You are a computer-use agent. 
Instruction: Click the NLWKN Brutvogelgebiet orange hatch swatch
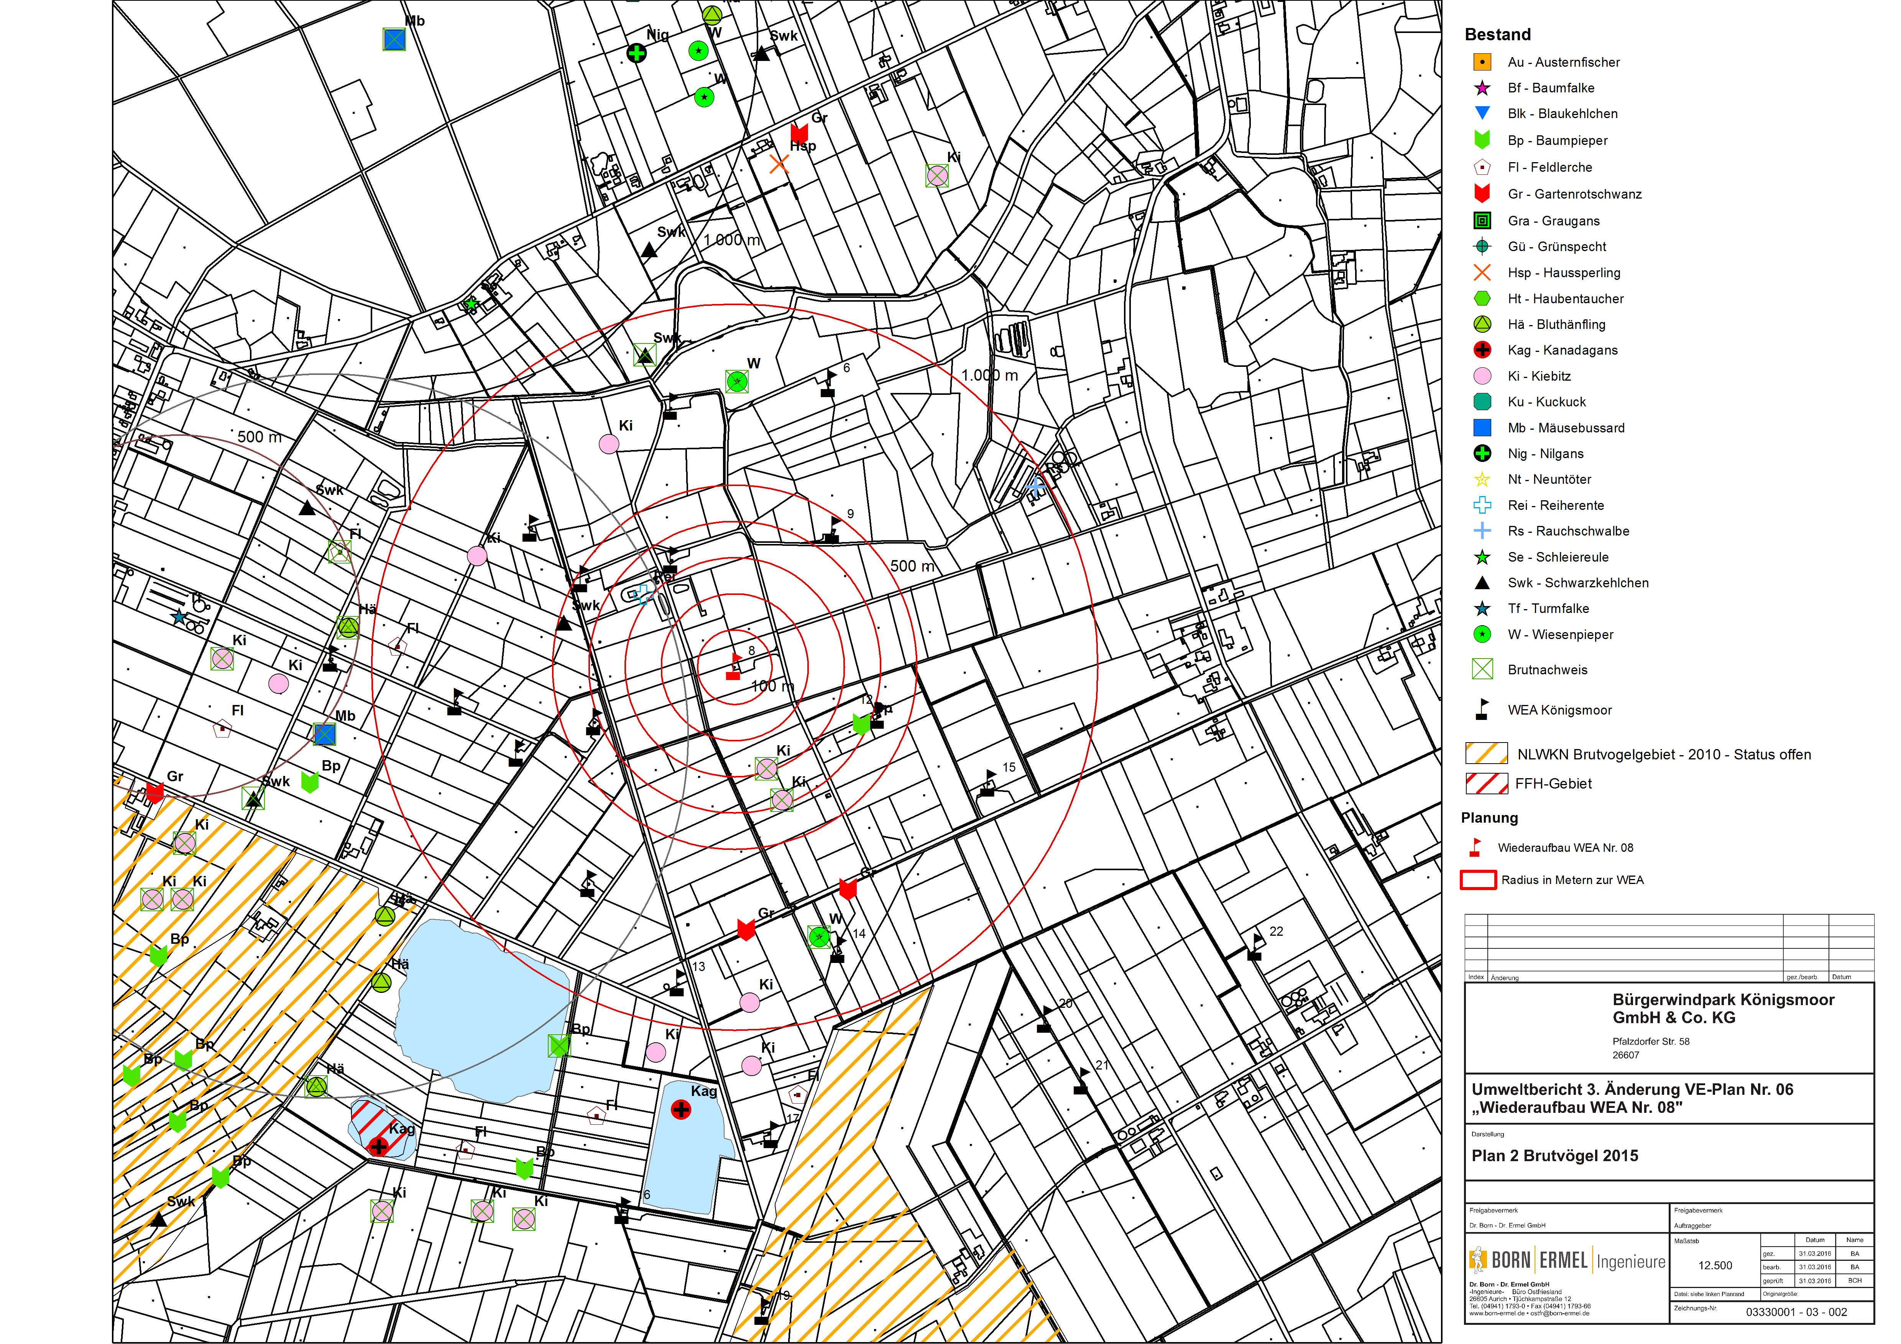pos(1486,754)
